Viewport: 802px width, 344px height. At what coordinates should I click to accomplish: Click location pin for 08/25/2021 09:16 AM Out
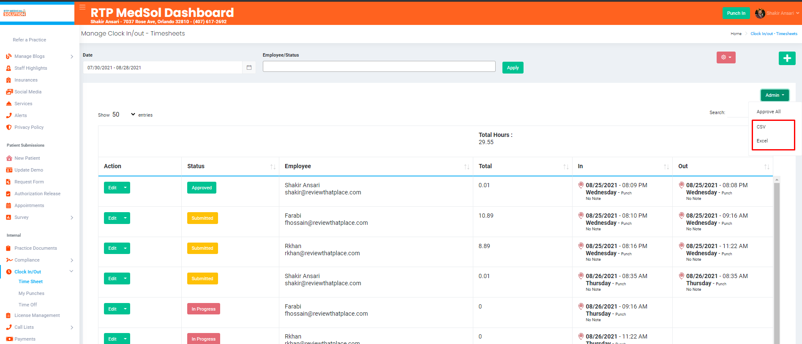(682, 216)
